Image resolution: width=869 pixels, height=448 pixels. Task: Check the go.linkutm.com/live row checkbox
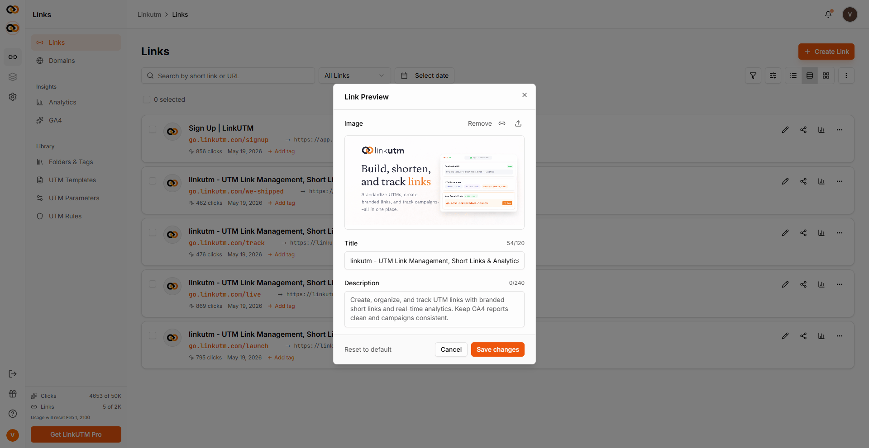pos(153,284)
